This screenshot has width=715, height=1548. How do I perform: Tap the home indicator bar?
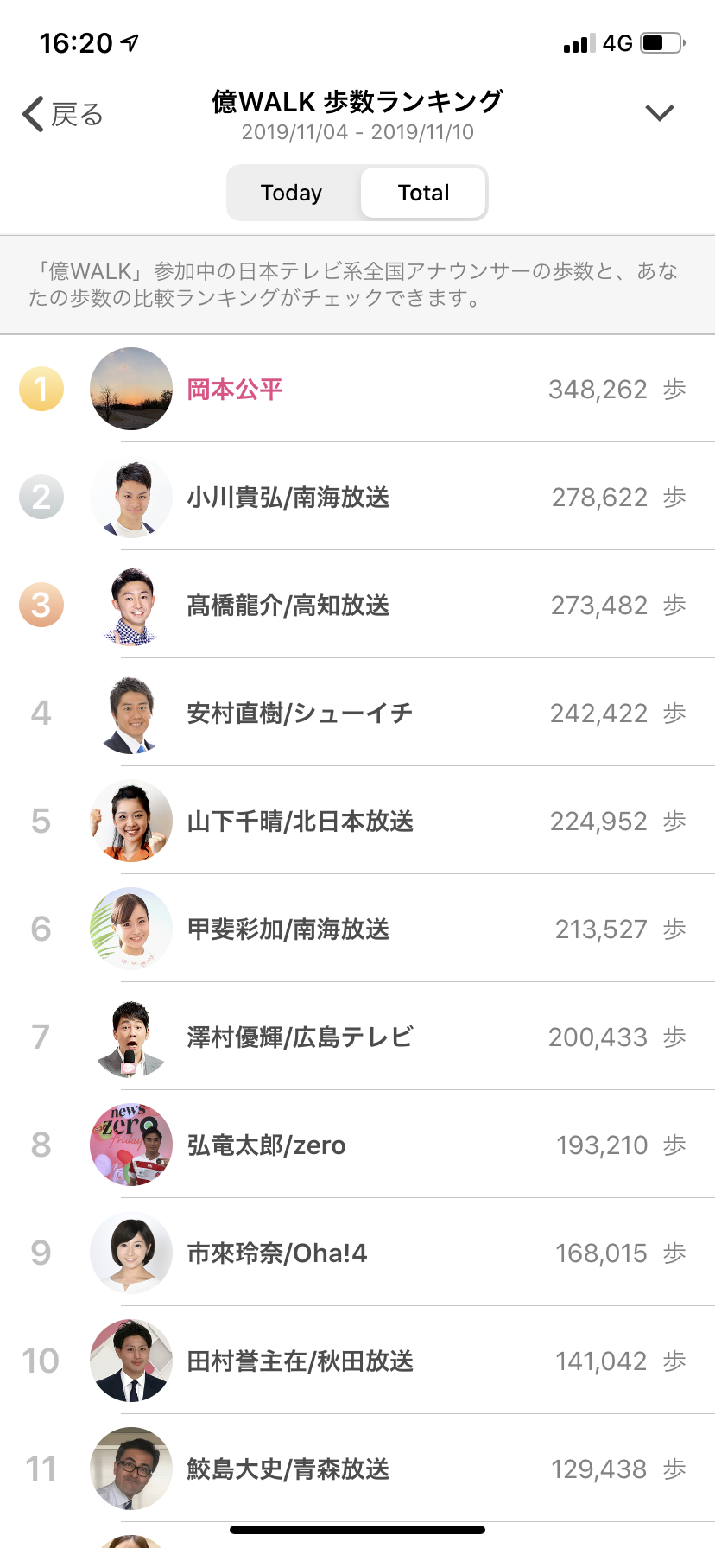coord(357,1530)
